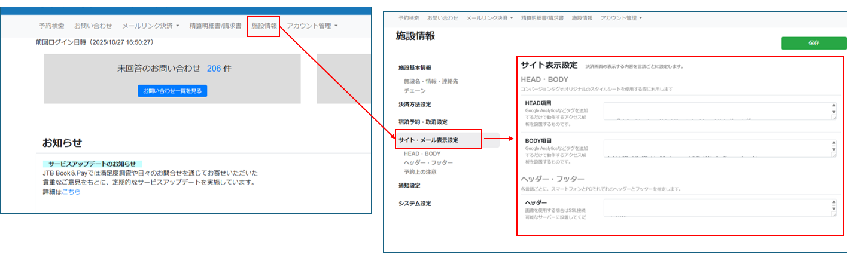Viewport: 858px width, 264px height.
Task: Expand メールリンク決済 dropdown in right window
Action: point(489,18)
